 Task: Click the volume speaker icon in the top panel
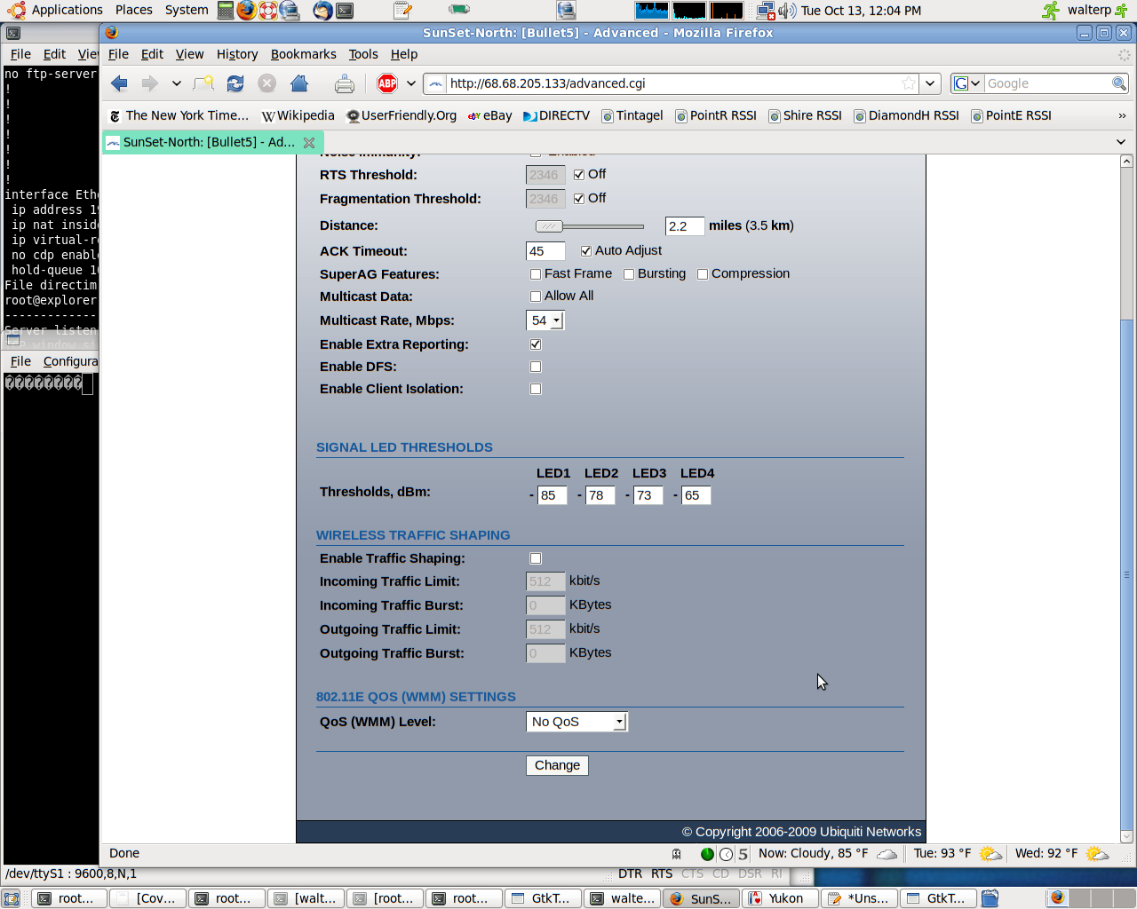point(787,11)
